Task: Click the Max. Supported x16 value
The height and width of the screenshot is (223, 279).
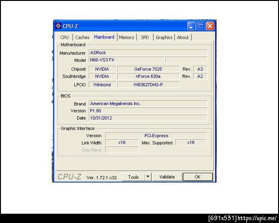Action: click(x=191, y=143)
